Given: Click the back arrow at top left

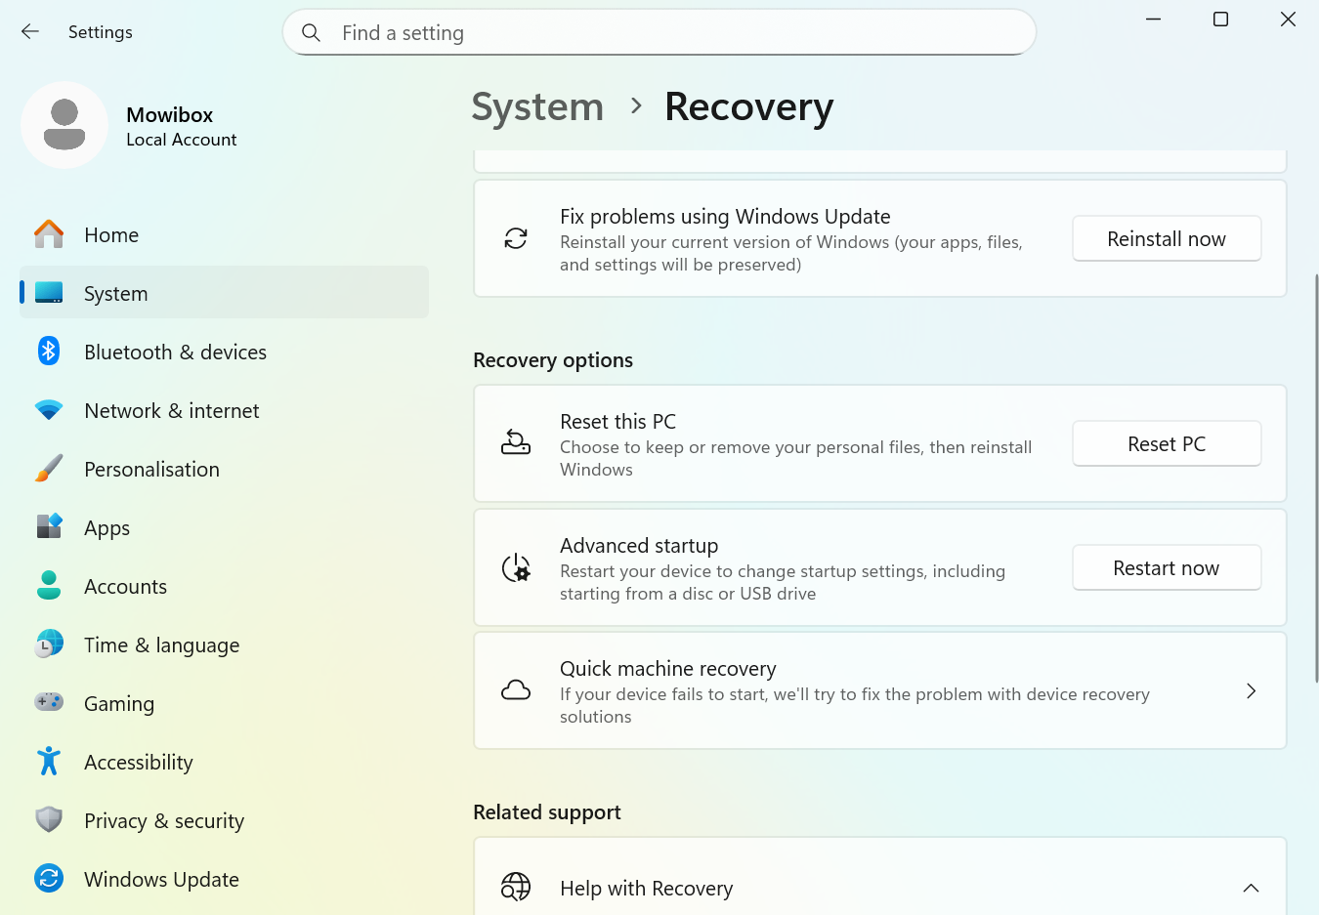Looking at the screenshot, I should [x=29, y=31].
